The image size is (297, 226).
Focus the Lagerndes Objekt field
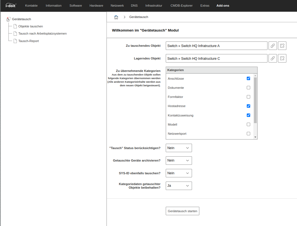click(216, 58)
